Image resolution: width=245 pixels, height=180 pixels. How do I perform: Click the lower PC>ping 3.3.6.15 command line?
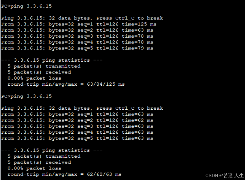[27, 96]
